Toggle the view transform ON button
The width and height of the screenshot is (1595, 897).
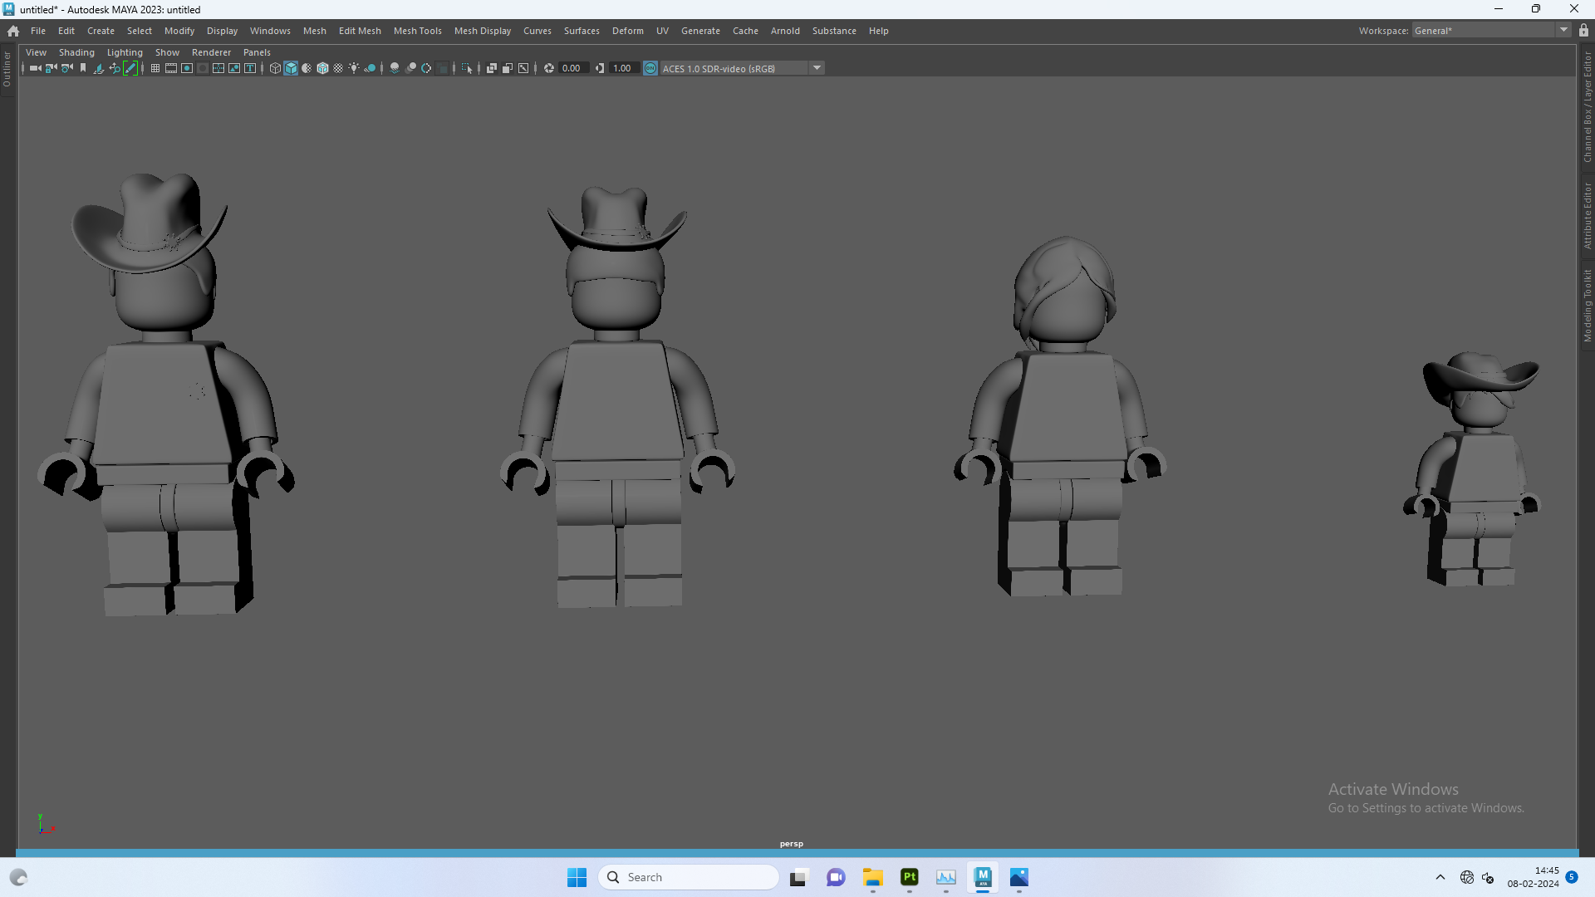(650, 68)
